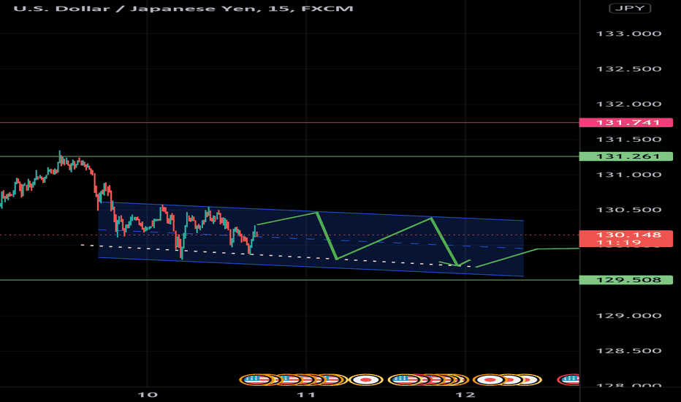Select the red-bordered US flag event at the chart's right edge
The width and height of the screenshot is (681, 402).
point(570,380)
